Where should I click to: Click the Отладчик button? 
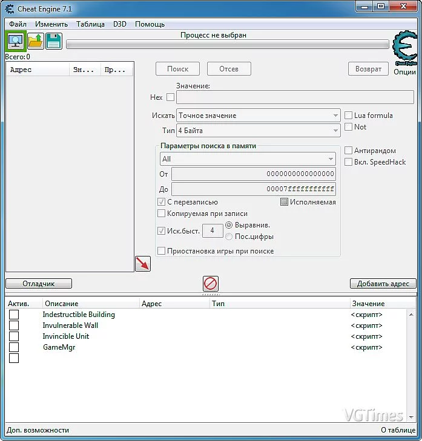(x=39, y=284)
